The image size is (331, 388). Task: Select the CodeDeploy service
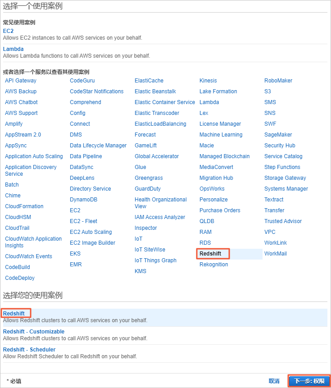coord(20,278)
